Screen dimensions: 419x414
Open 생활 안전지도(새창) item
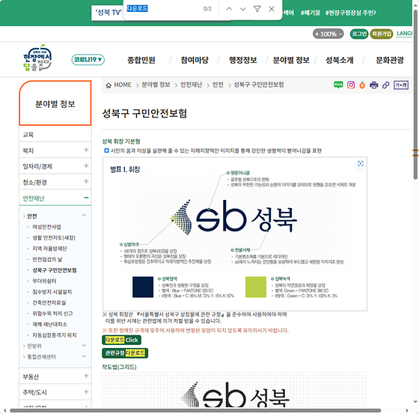(54, 238)
